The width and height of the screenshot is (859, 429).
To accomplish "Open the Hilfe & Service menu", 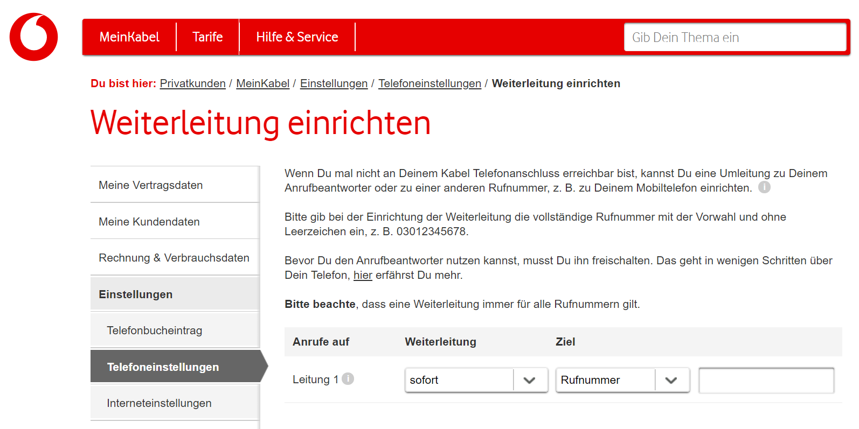I will (x=297, y=37).
